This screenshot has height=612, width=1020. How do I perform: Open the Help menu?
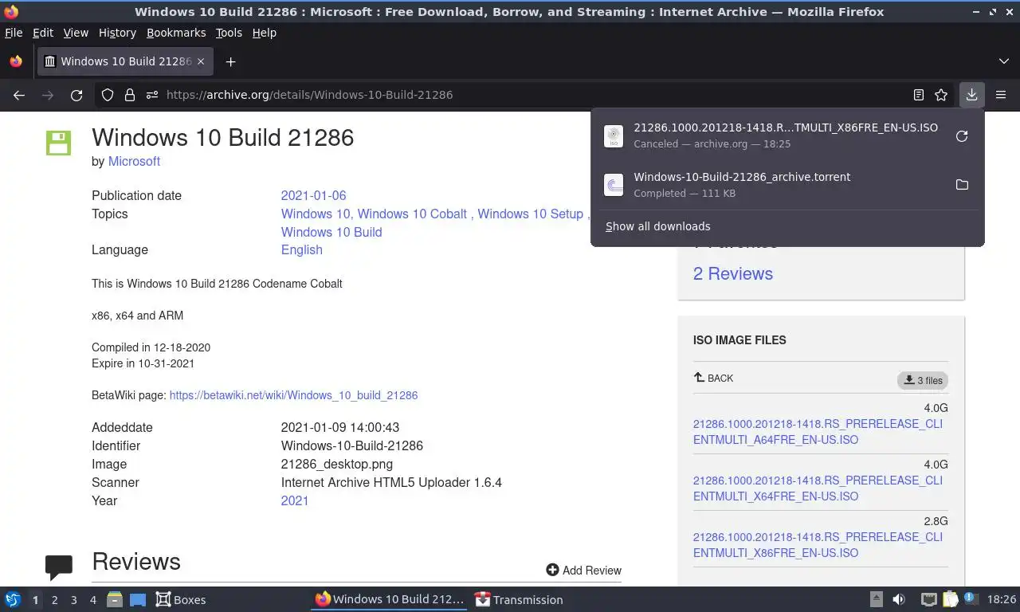(265, 33)
